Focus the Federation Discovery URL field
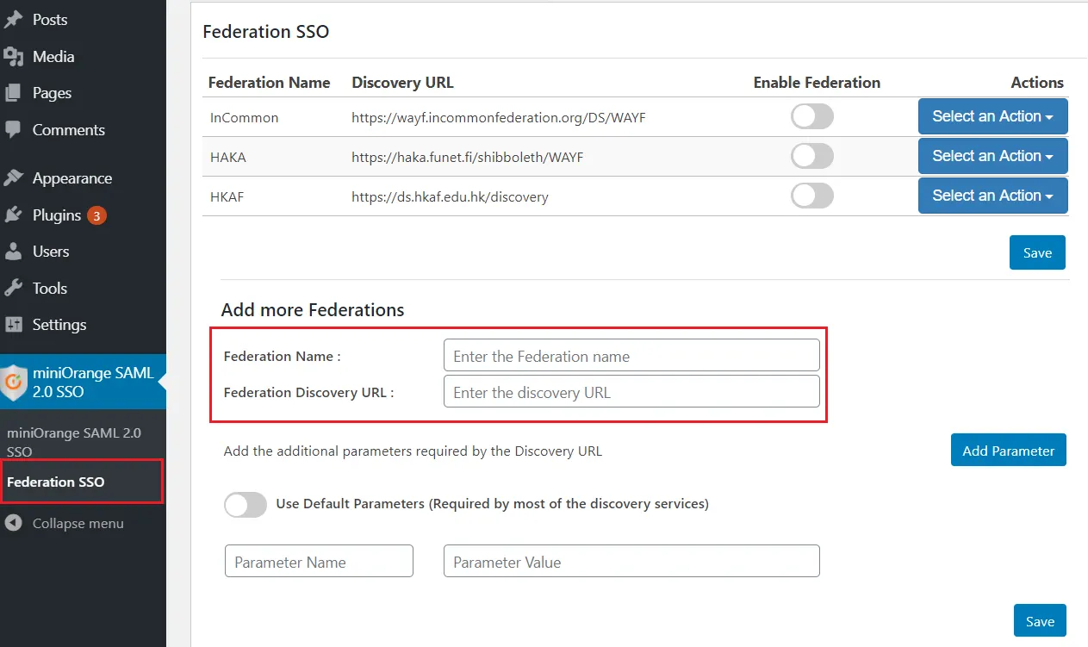The width and height of the screenshot is (1088, 647). 631,392
